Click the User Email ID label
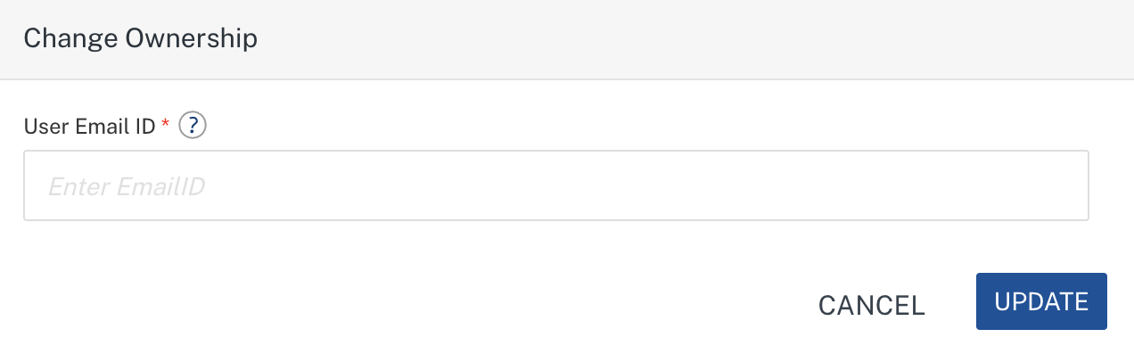Viewport: 1134px width, 362px height. click(89, 127)
